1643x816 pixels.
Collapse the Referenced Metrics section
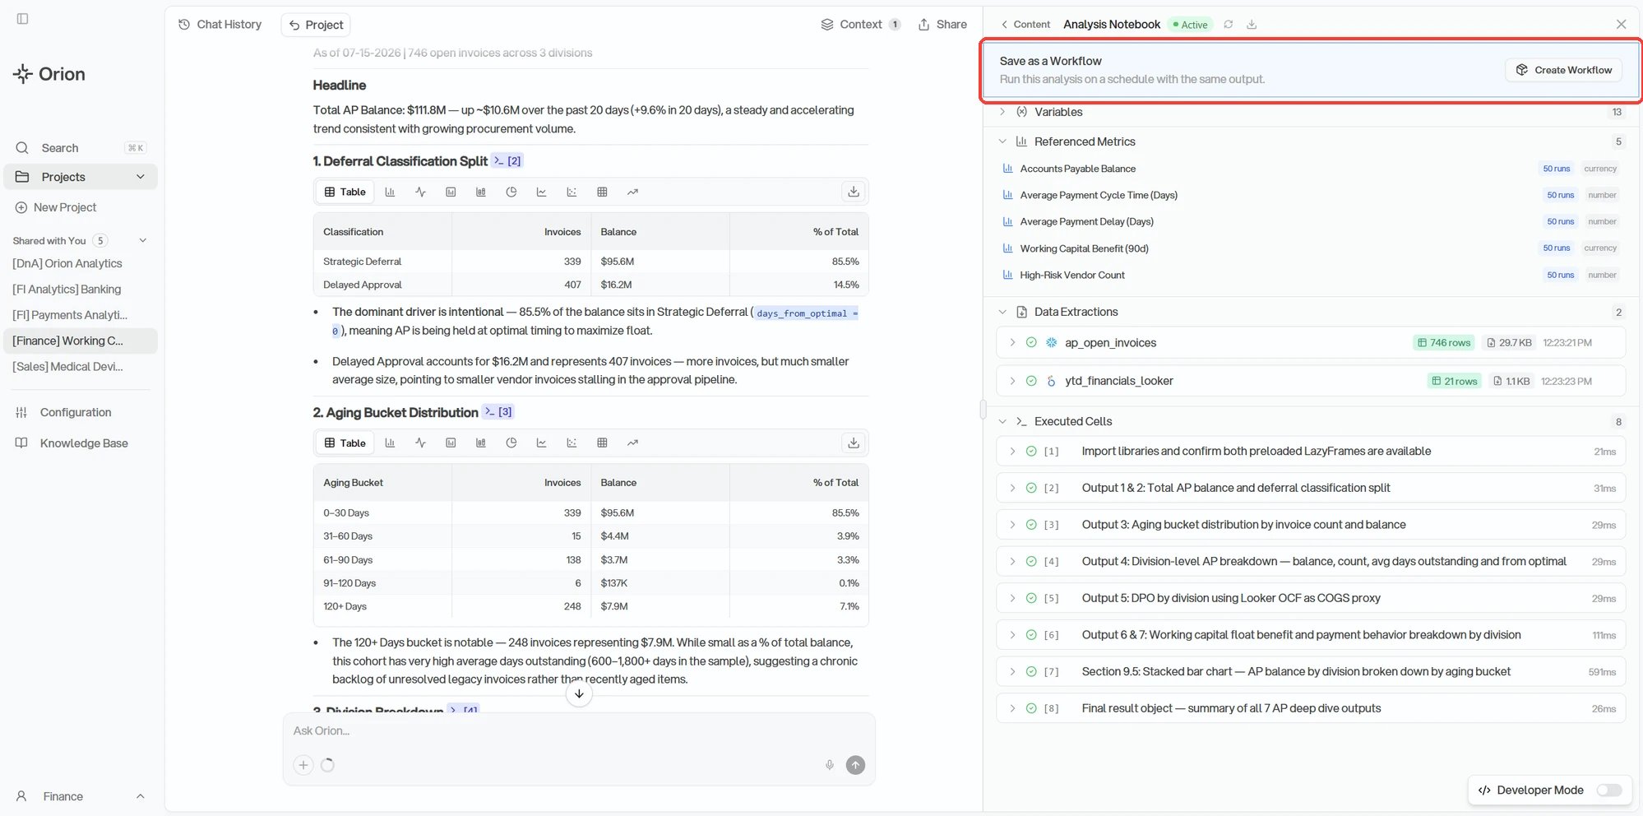click(x=1002, y=141)
